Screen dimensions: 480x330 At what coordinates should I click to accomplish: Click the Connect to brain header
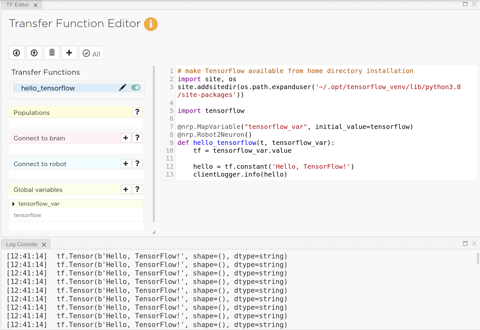(76, 138)
